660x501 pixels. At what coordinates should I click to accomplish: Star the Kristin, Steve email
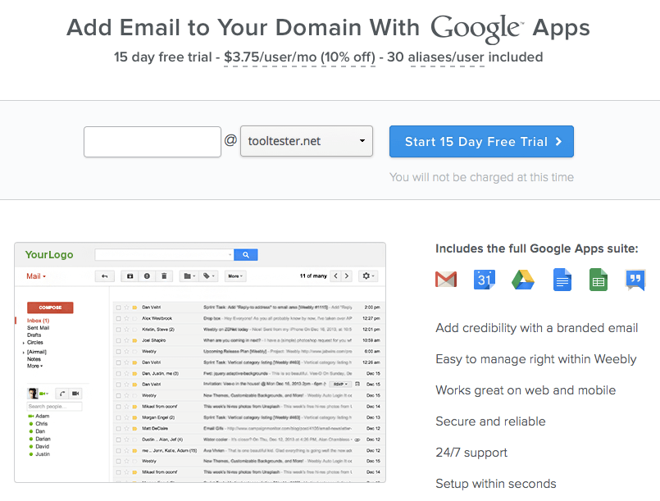[x=126, y=330]
